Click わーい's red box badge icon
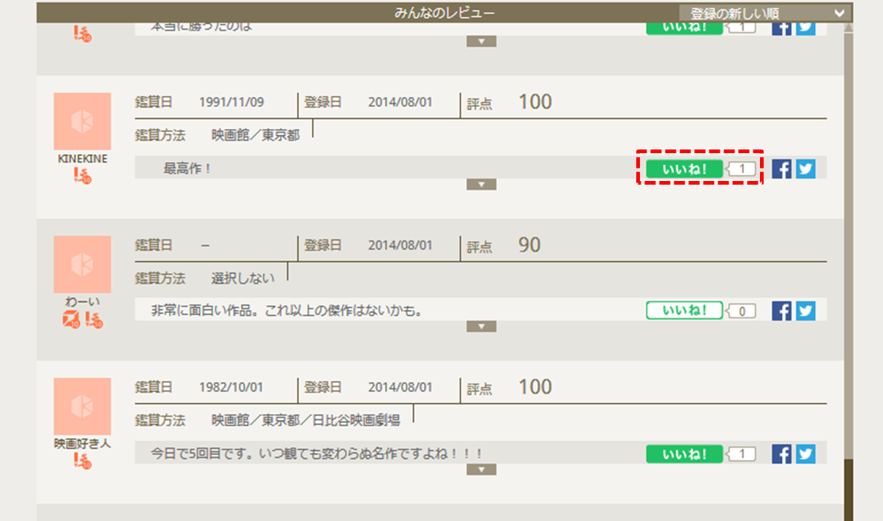 (x=71, y=319)
